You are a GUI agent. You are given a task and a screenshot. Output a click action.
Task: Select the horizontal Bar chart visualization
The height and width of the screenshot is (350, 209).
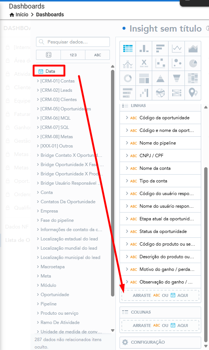click(160, 48)
